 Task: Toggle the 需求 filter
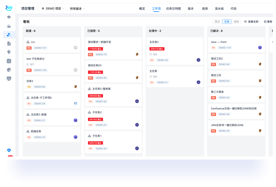(x=217, y=21)
